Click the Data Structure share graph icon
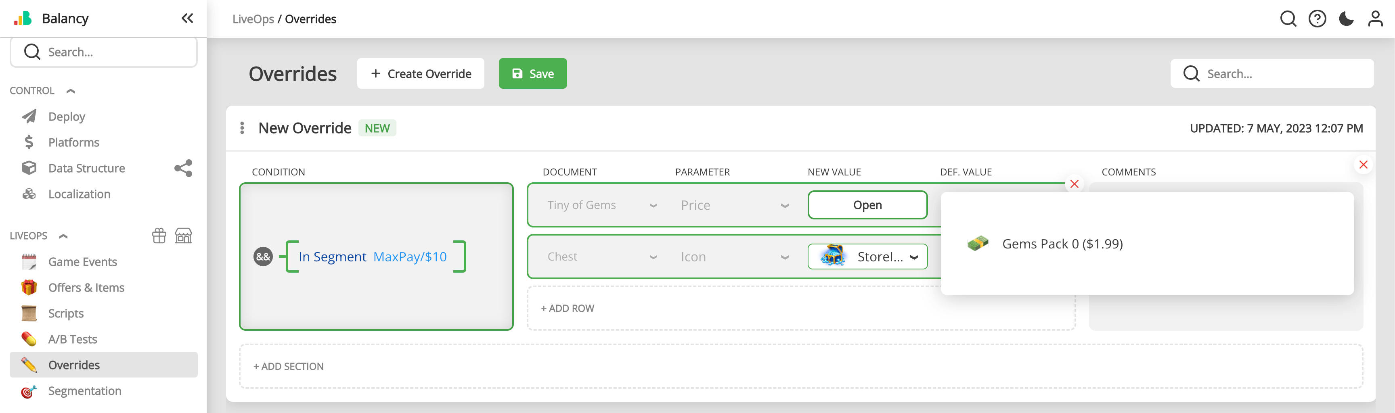The image size is (1395, 413). tap(183, 168)
